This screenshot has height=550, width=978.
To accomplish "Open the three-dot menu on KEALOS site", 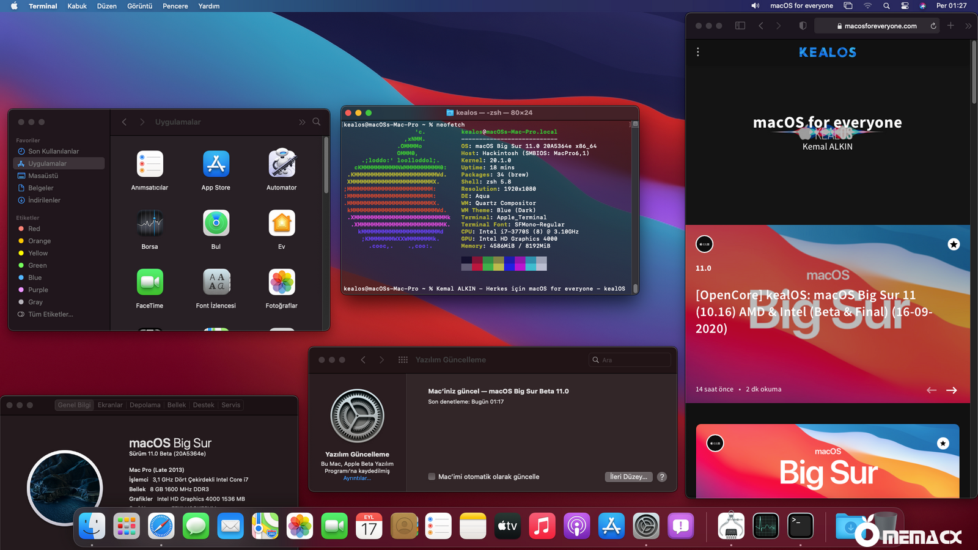I will coord(698,53).
